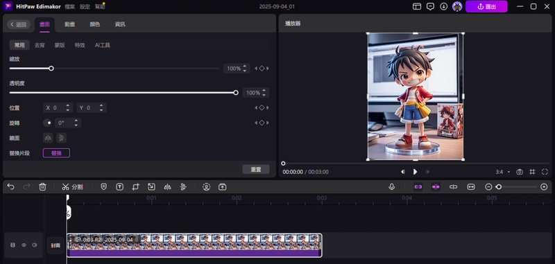Open the user avatar profile
555x264 pixels.
coord(457,6)
